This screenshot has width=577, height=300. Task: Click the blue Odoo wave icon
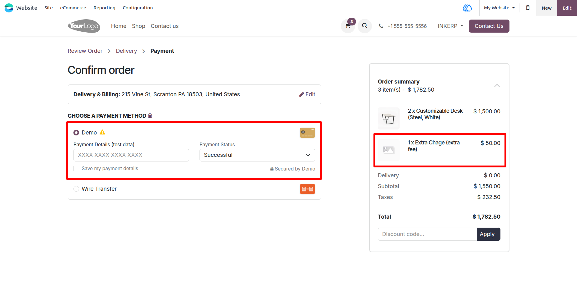467,8
